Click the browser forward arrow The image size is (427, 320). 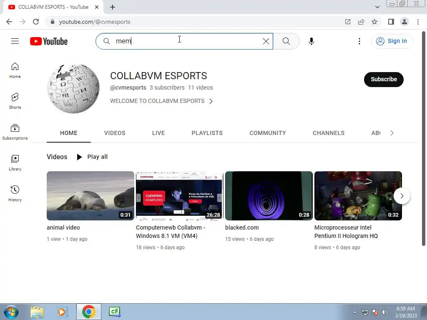pyautogui.click(x=23, y=22)
